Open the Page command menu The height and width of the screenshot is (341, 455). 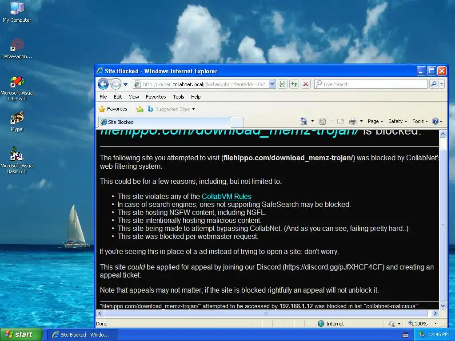(375, 121)
